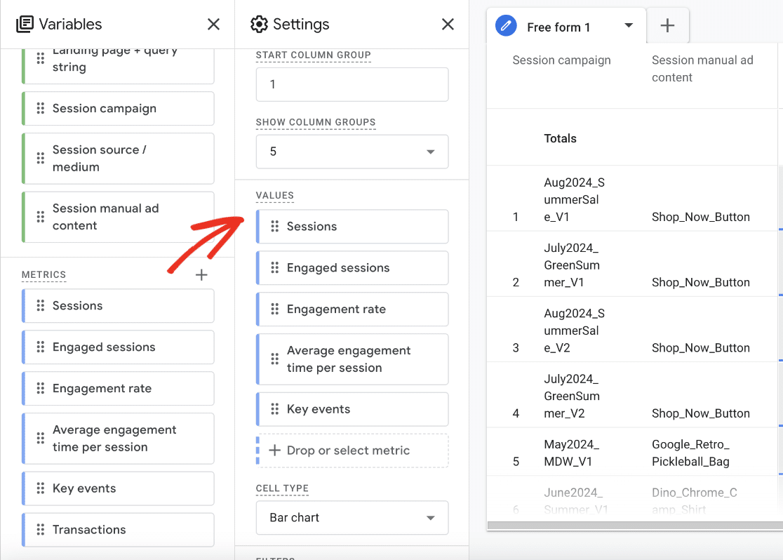The width and height of the screenshot is (783, 560).
Task: Click the drag handle on Transactions metric
Action: (x=39, y=529)
